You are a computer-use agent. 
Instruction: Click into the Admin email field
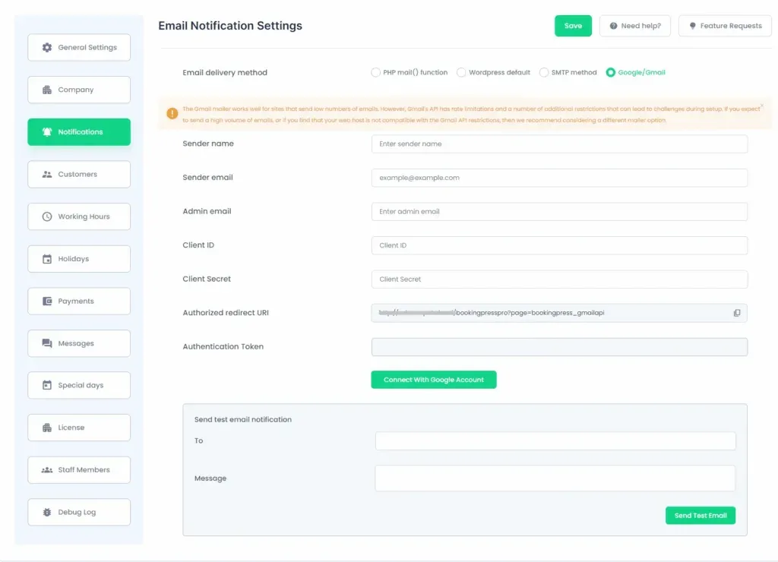(559, 211)
